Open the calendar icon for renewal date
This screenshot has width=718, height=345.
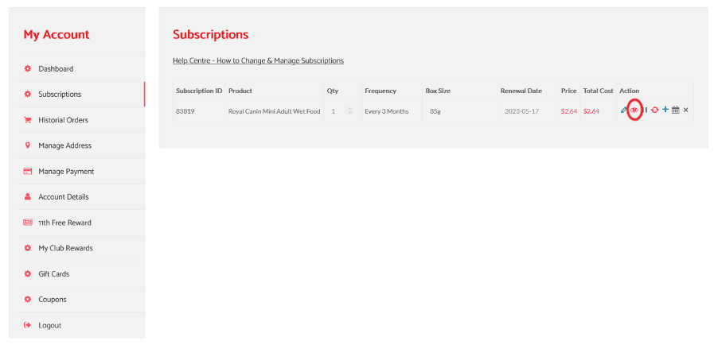[x=675, y=110]
